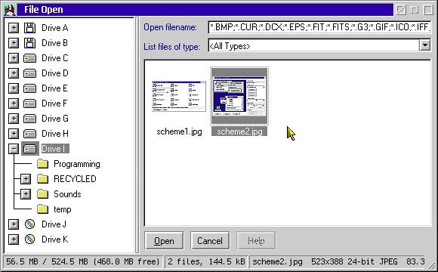438x272 pixels.
Task: Click the Drive K CD-ROM icon
Action: [29, 240]
